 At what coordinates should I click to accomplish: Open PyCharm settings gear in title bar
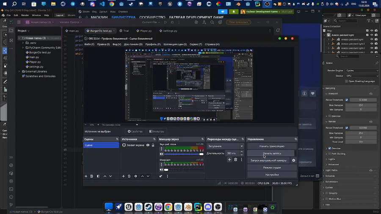click(x=220, y=22)
